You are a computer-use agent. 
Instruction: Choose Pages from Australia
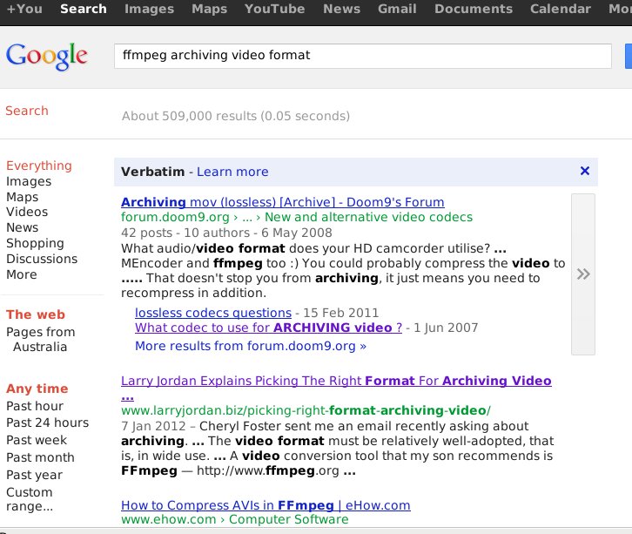coord(40,339)
